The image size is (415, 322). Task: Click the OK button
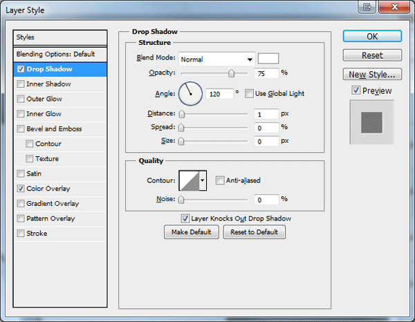(x=372, y=36)
